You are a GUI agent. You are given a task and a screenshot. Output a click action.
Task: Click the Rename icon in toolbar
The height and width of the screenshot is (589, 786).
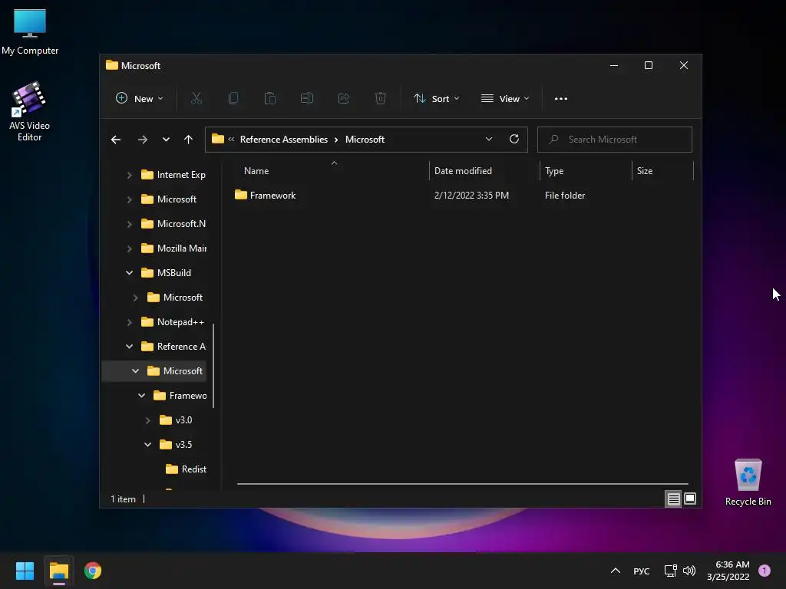[307, 99]
